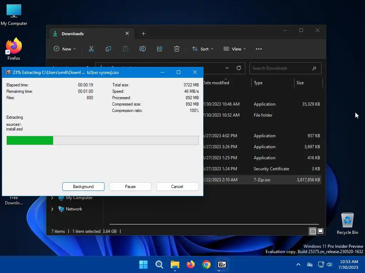Launch Chrome from the taskbar
Screen dimensions: 365x273
point(206,264)
